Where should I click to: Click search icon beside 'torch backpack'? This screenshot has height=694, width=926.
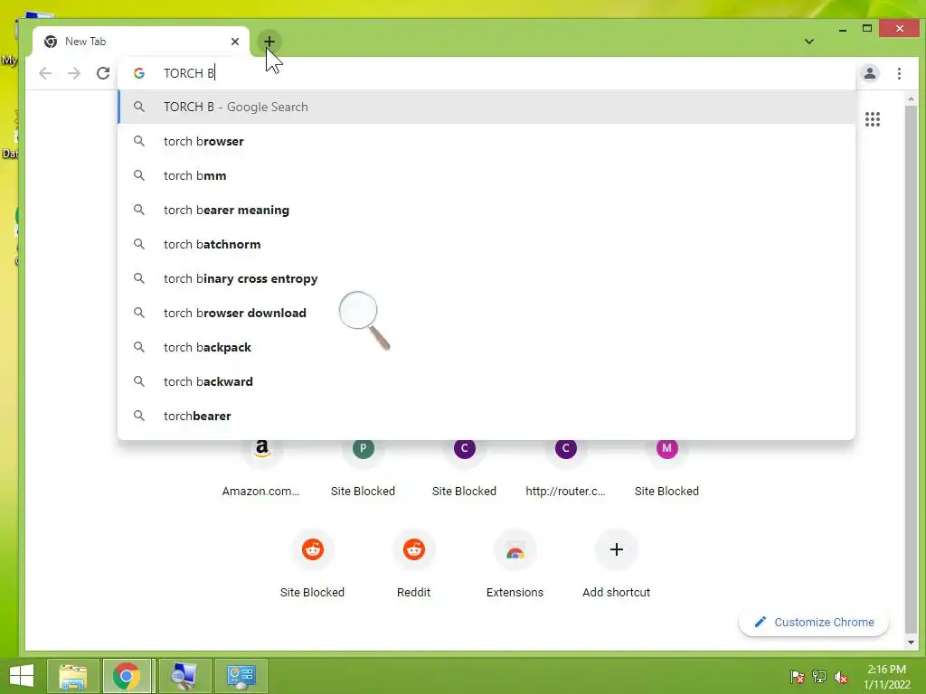(138, 347)
